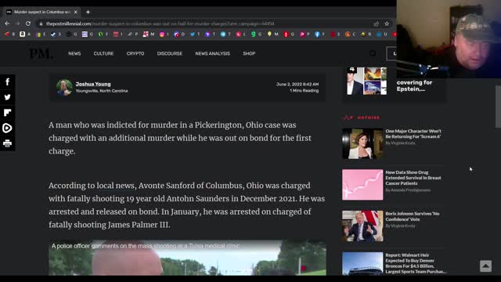Open the NEWS ANALYSIS section
Image resolution: width=501 pixels, height=282 pixels.
[x=212, y=53]
